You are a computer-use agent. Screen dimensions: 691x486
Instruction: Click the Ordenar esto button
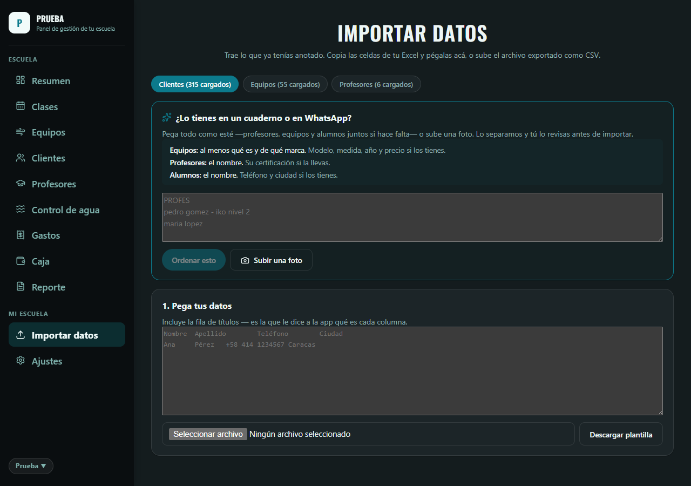194,260
